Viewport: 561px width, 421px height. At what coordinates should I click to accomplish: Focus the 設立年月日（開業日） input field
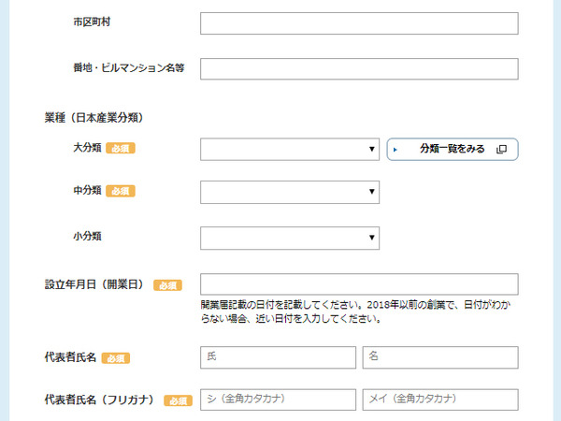(x=359, y=284)
